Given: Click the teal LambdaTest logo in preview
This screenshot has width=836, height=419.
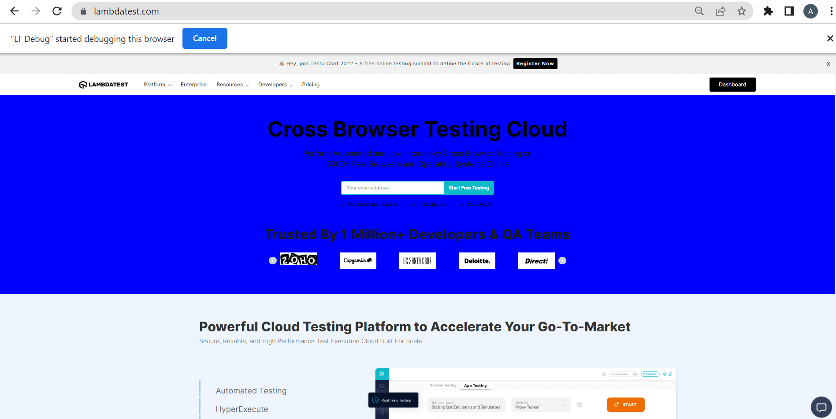Looking at the screenshot, I should [382, 374].
